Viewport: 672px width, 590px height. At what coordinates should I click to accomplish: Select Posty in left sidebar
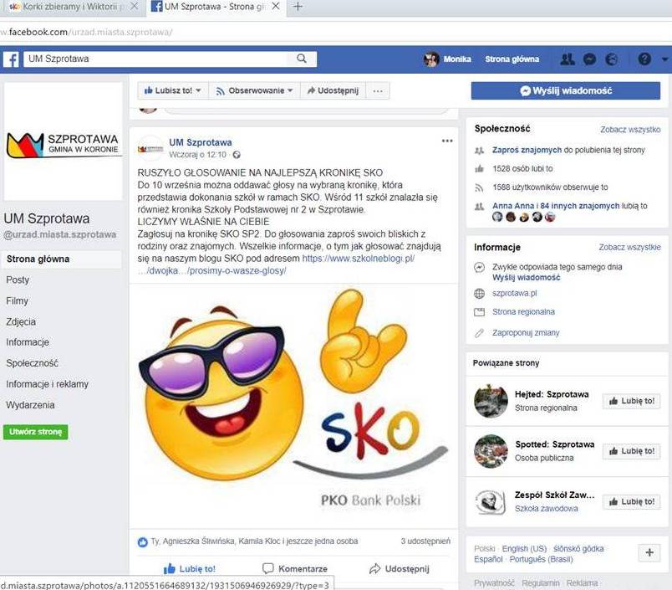click(x=18, y=280)
